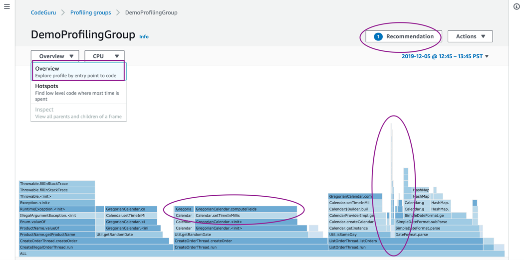
Task: Click Util.isSameDay frame
Action: click(x=359, y=235)
